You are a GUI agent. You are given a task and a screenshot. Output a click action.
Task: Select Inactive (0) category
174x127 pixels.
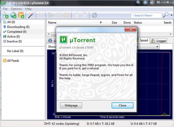coord(13,41)
